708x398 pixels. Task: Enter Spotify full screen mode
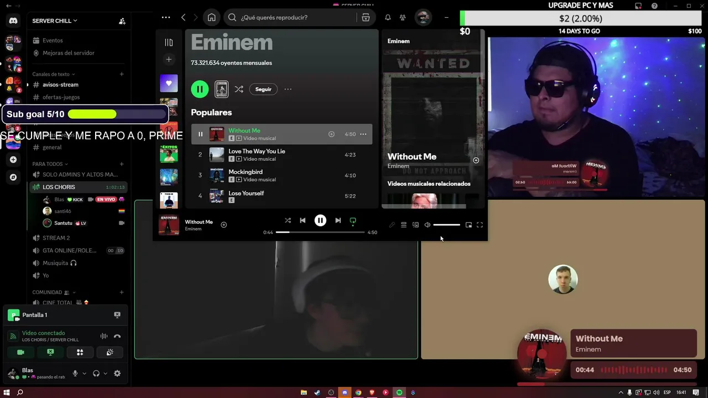click(x=480, y=225)
